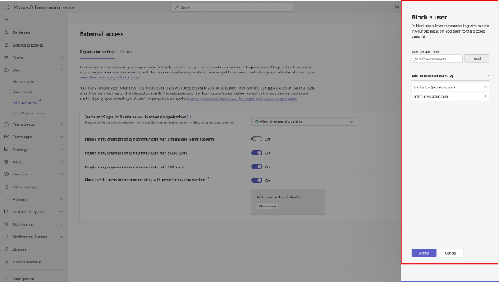Click Show pinned at sidebar bottom
This screenshot has height=282, width=499.
point(24,278)
